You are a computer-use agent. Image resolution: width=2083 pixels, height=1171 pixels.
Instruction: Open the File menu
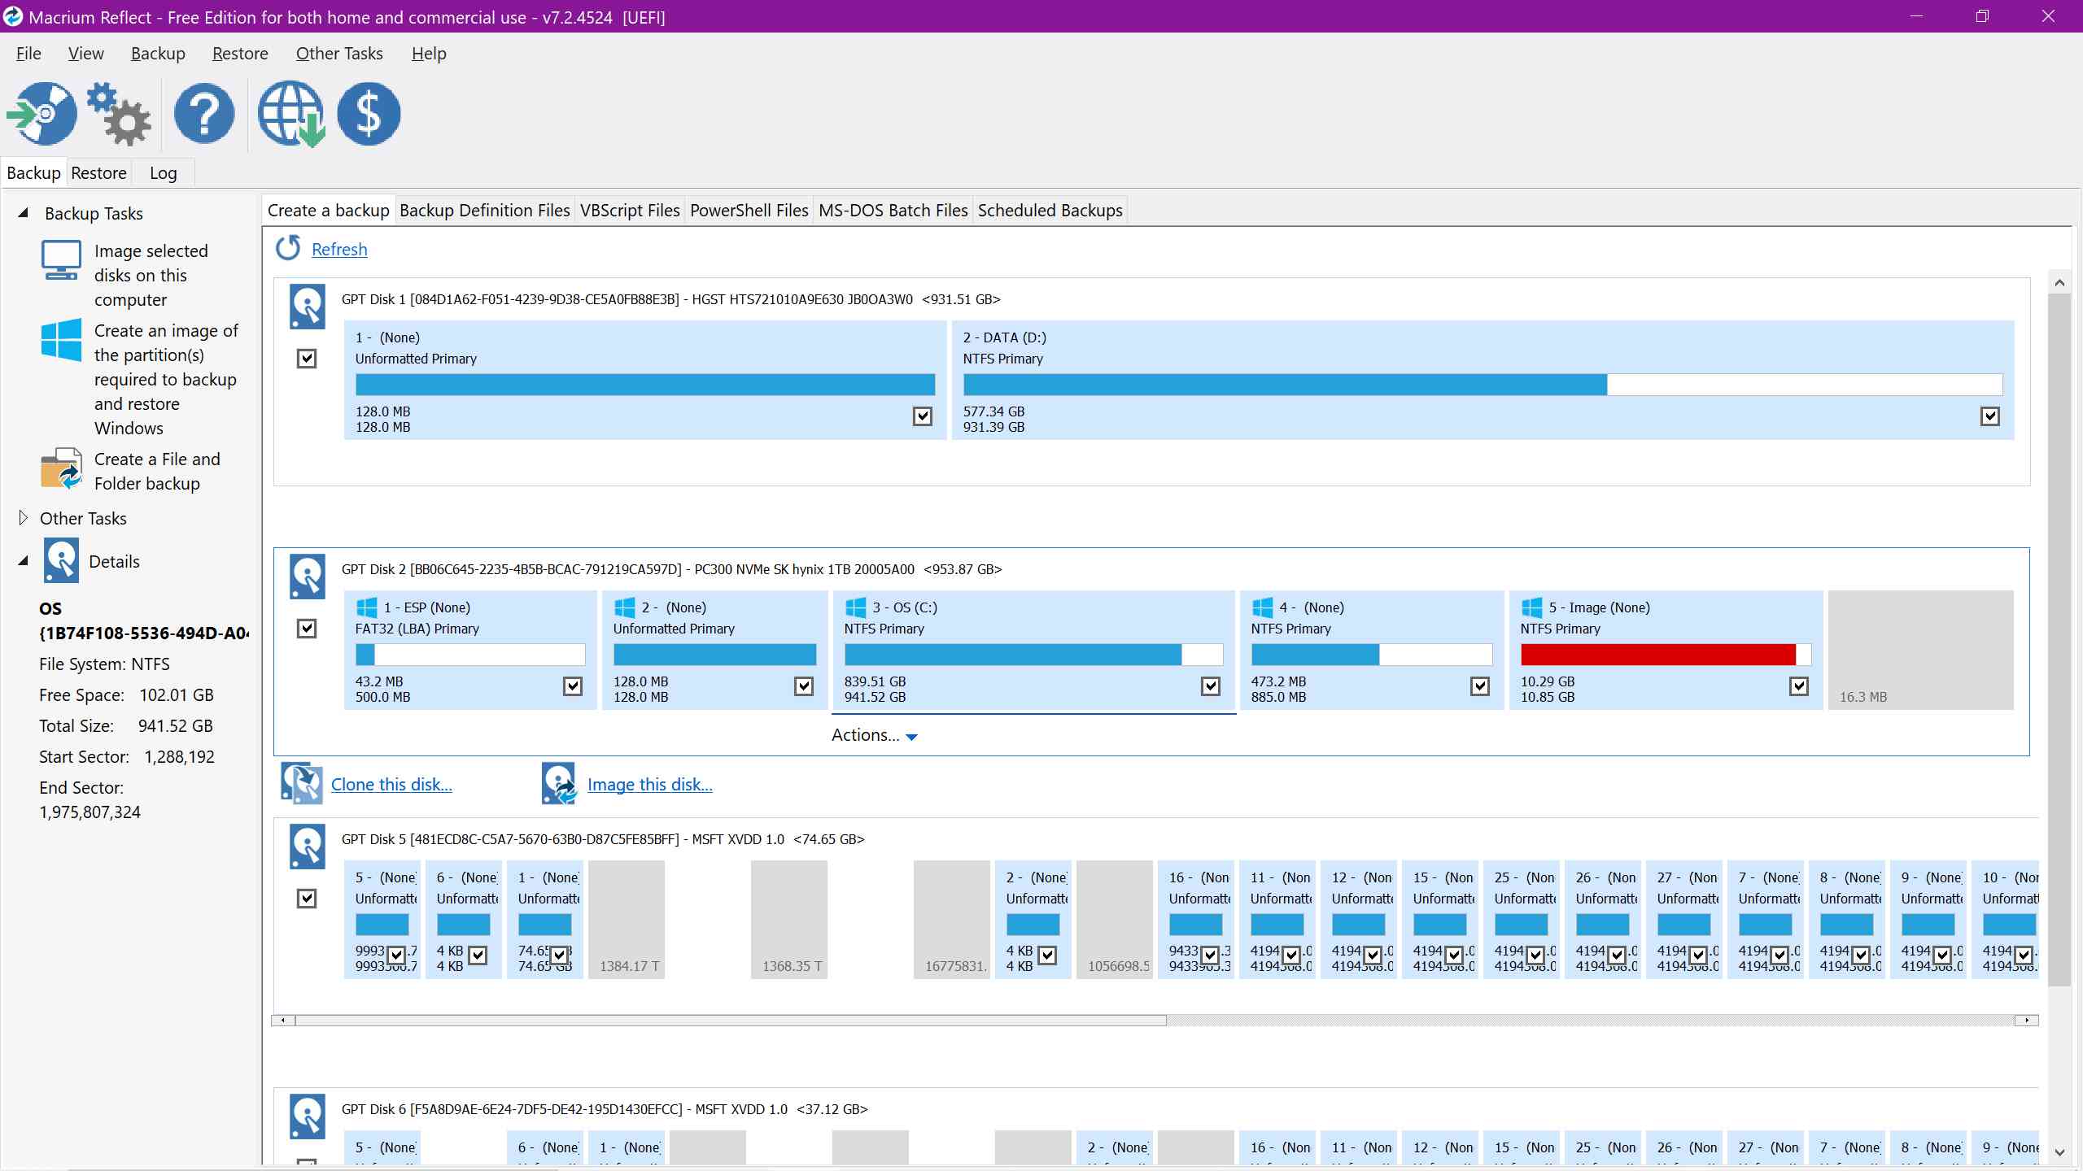(28, 54)
